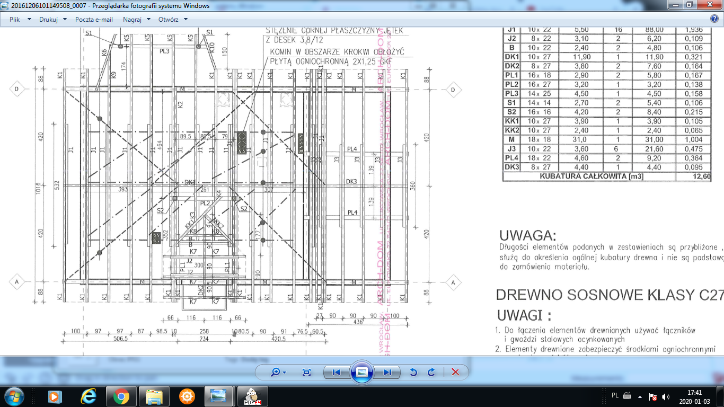Open Internet Explorer from the taskbar

coord(88,396)
